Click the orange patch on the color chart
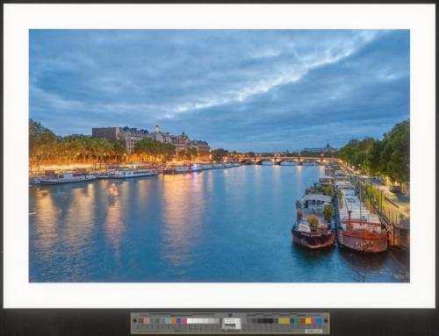Viewport: 439px width, 336px height. (x=174, y=320)
